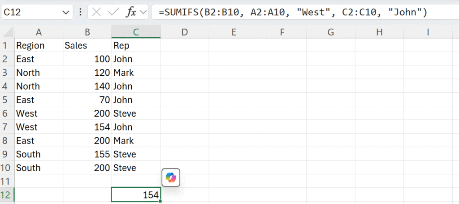This screenshot has width=459, height=204.
Task: Click inside the SUMIFS formula bar text
Action: [294, 12]
